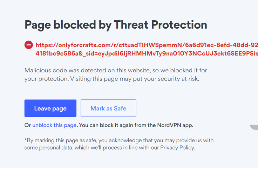This screenshot has width=258, height=171.
Task: Click the blue Leave page button
Action: point(50,108)
